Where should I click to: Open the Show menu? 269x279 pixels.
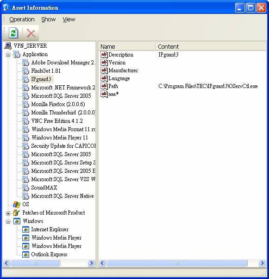(48, 19)
